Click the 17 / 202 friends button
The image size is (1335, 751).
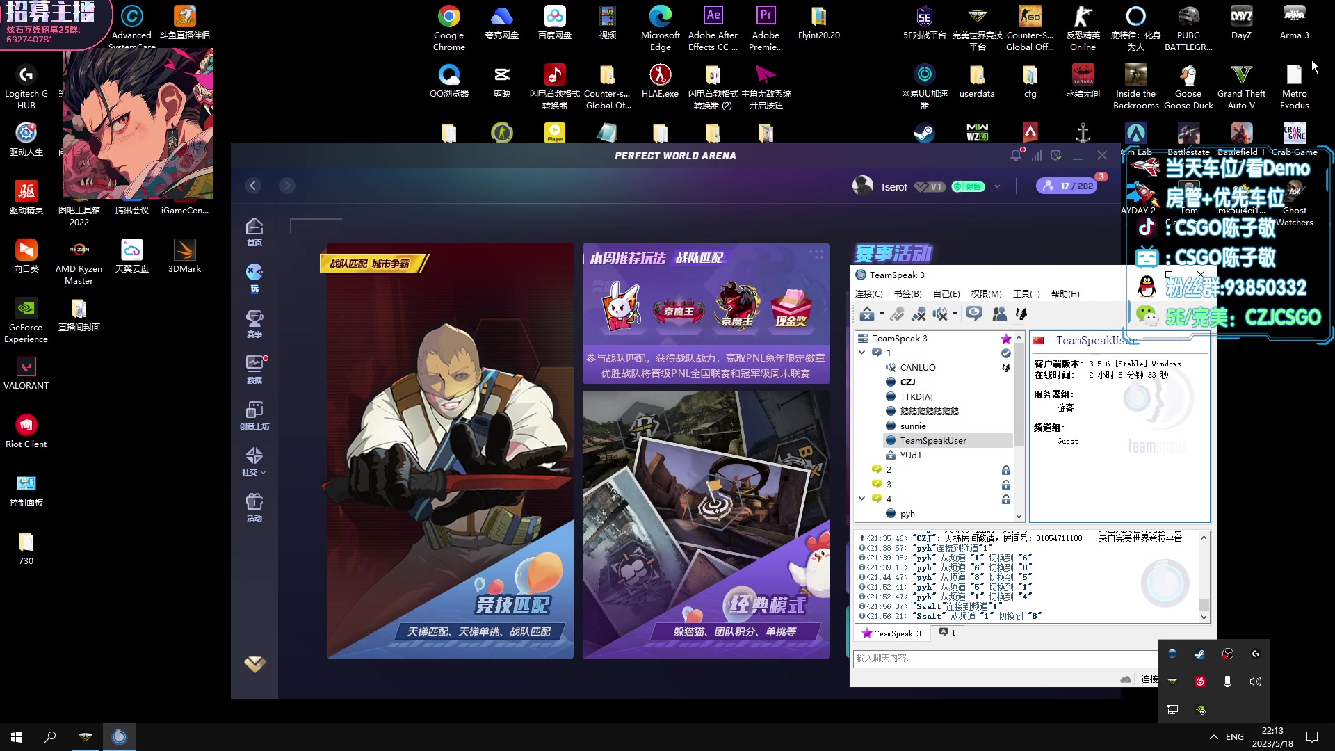pos(1067,186)
